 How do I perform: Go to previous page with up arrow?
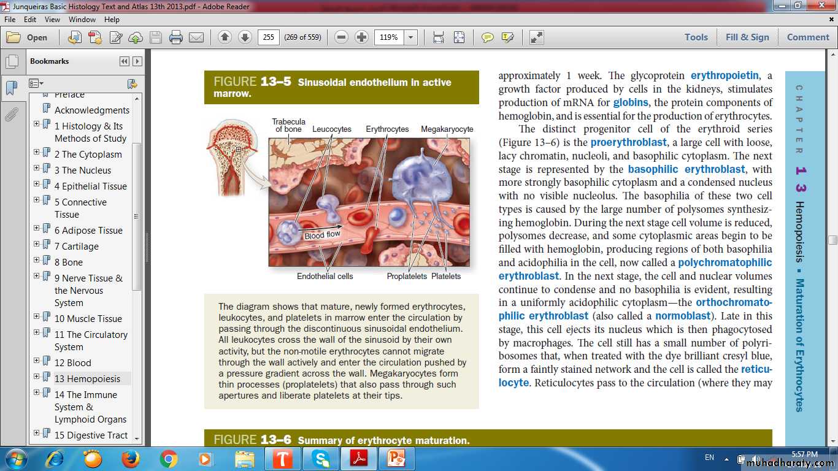click(225, 37)
